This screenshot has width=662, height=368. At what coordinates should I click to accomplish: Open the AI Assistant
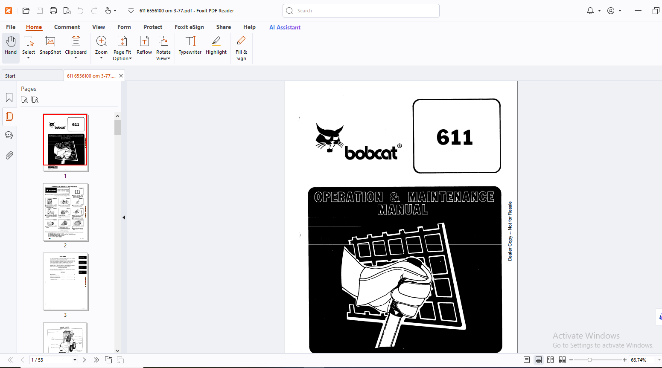285,27
